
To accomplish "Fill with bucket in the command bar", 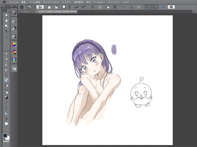I will [107, 7].
